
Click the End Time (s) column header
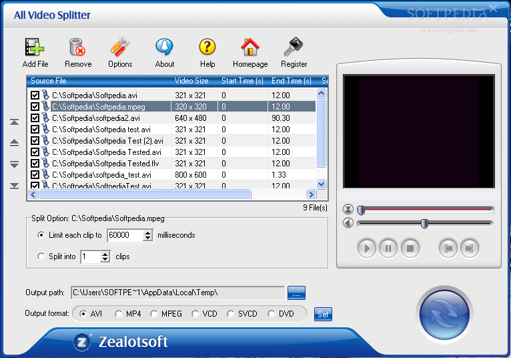click(292, 81)
